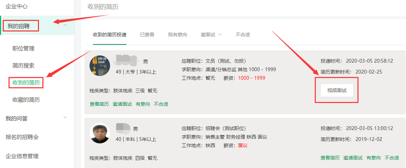Open the 邀面试 tab dropdown arrow
Viewport: 406px width, 168px height.
pos(220,35)
